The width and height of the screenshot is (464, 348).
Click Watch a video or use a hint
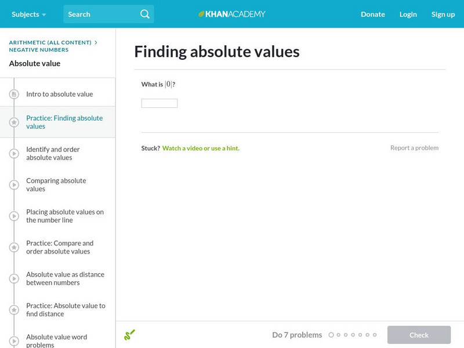(201, 148)
